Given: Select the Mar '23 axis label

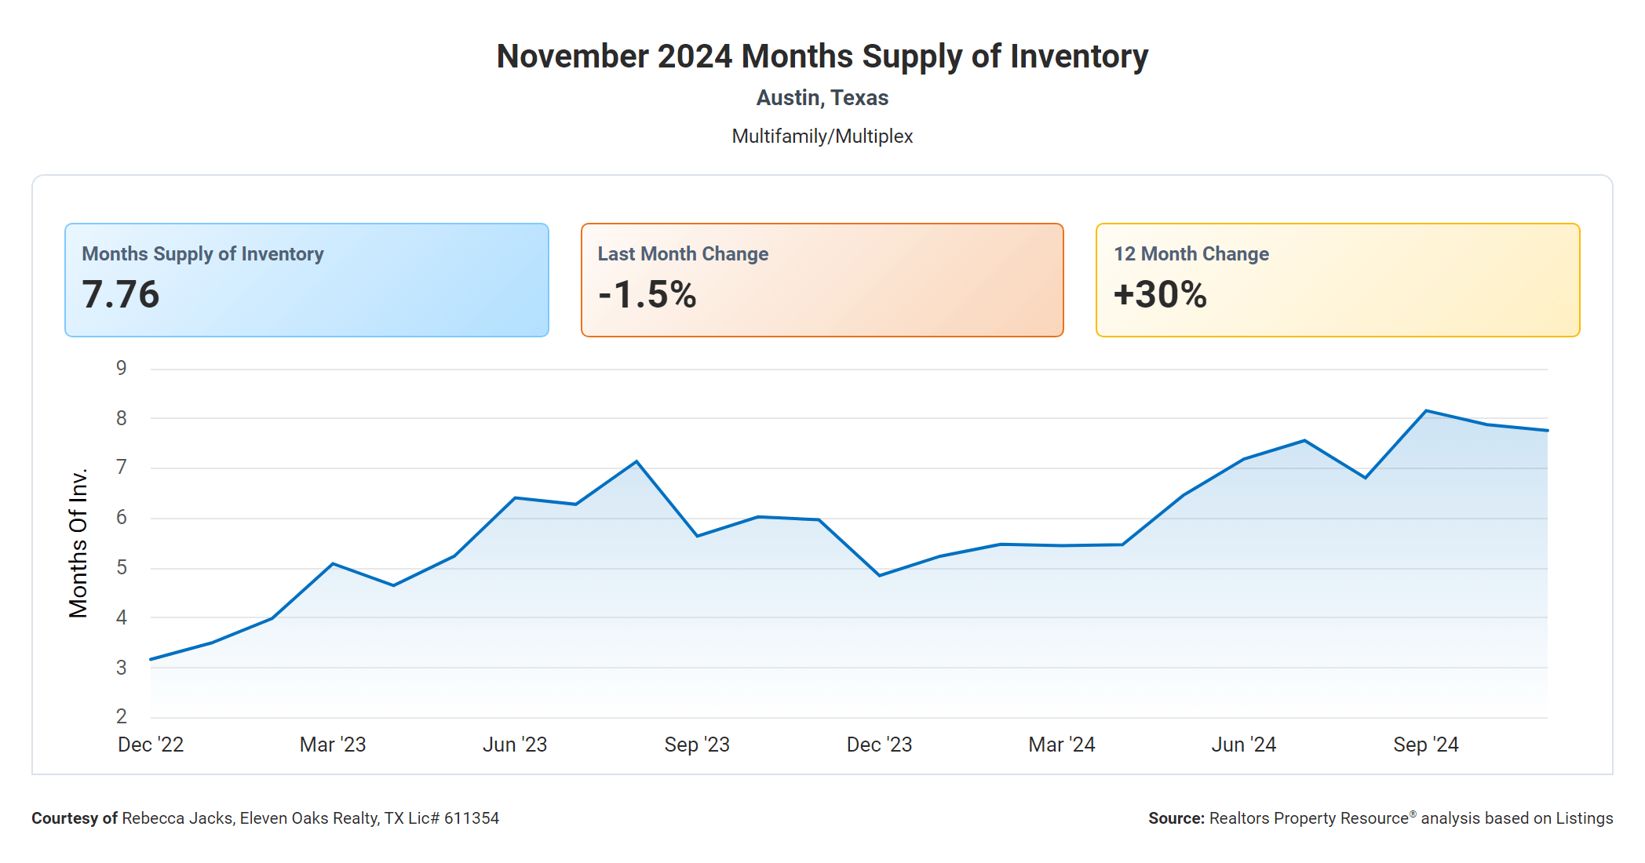Looking at the screenshot, I should coord(333,745).
